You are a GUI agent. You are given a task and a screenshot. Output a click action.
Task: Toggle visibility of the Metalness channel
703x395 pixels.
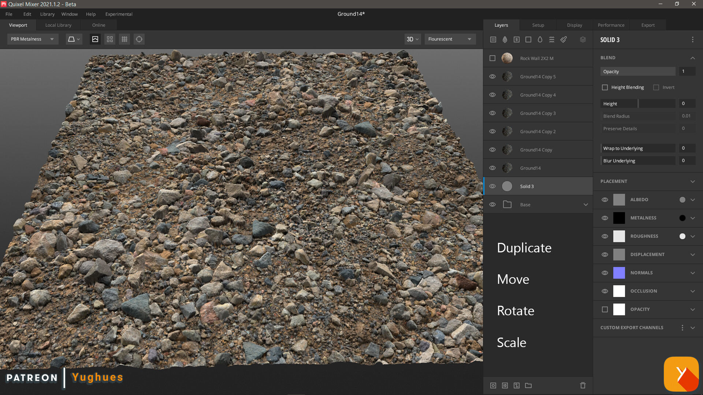[x=605, y=218]
